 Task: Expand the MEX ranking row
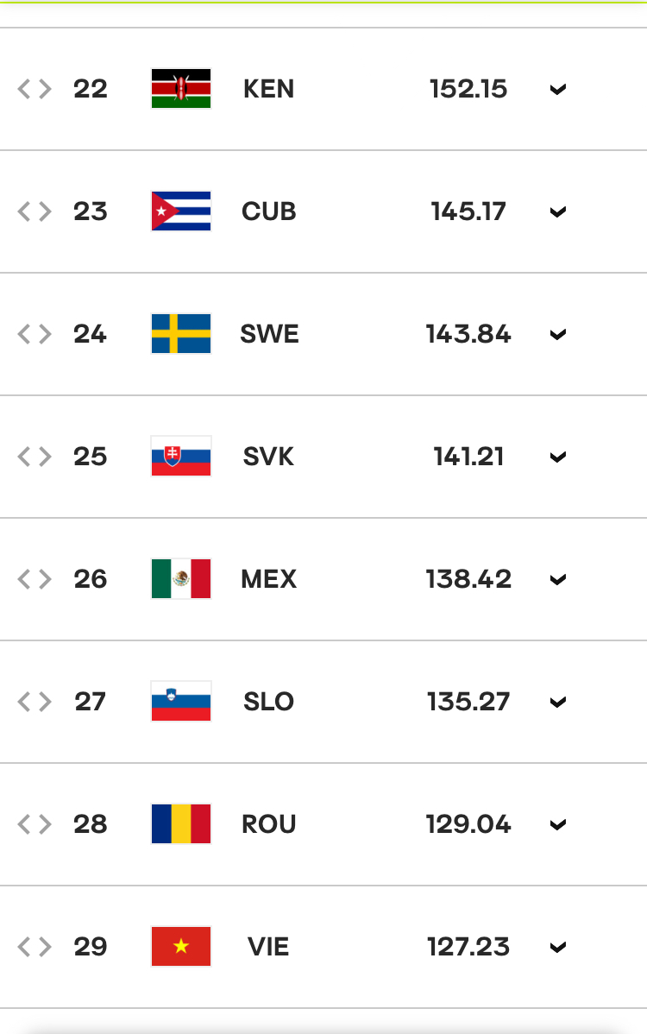point(558,580)
